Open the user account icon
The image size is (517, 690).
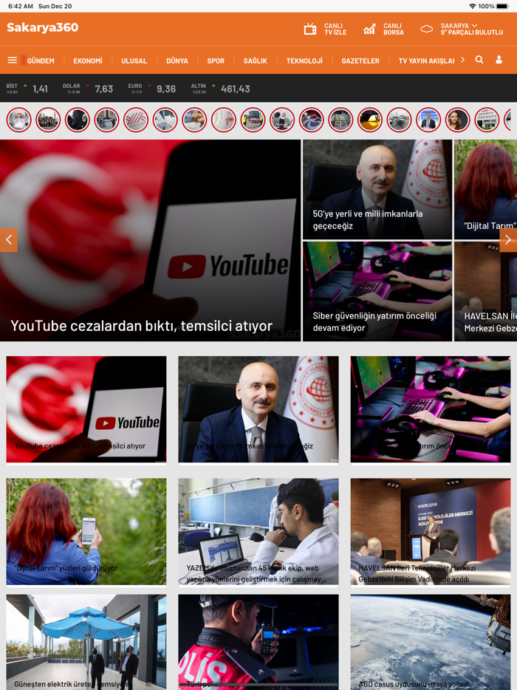coord(499,60)
